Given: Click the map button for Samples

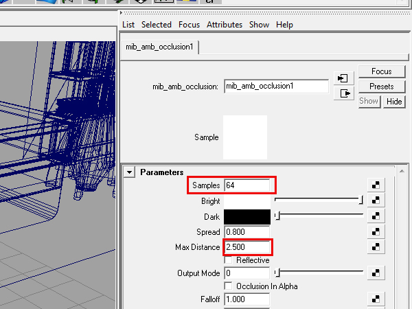Looking at the screenshot, I should (x=376, y=185).
